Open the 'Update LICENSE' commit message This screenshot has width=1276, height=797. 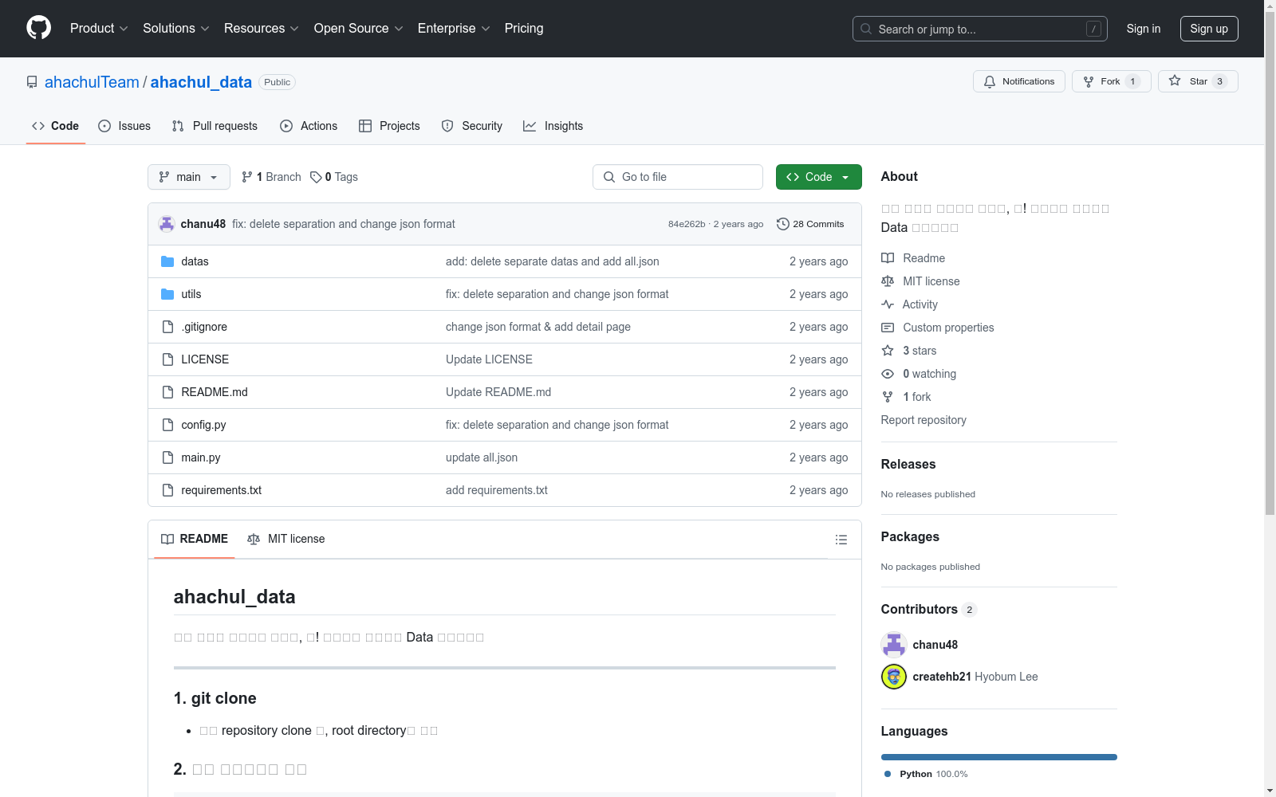pos(489,359)
